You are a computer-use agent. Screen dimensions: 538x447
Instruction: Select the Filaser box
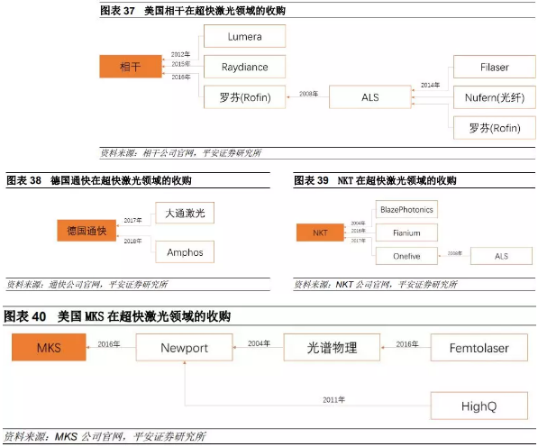coord(495,67)
